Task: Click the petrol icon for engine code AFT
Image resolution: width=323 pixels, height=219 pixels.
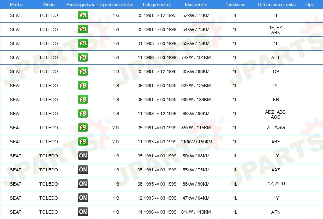Action: tap(83, 57)
